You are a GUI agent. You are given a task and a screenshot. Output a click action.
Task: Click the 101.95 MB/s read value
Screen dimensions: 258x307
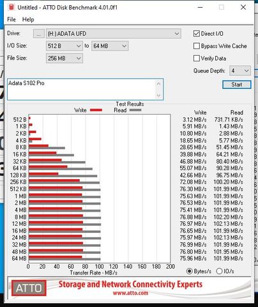coord(229,251)
